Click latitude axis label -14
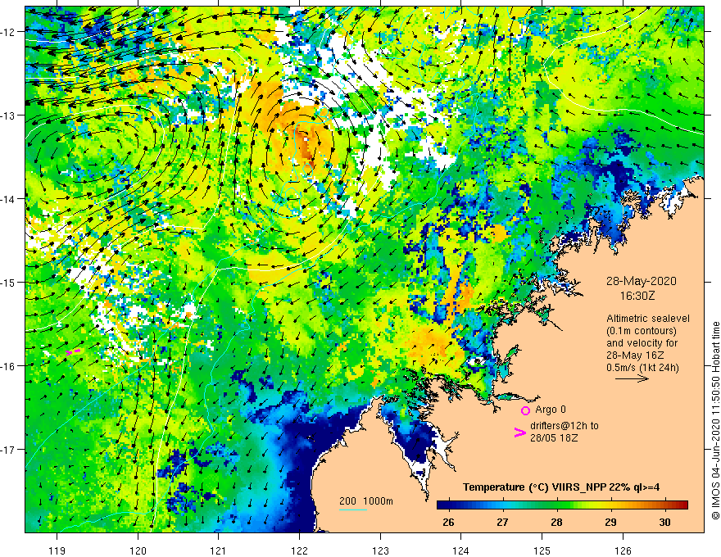Viewport: 721px width, 557px height. pyautogui.click(x=8, y=199)
